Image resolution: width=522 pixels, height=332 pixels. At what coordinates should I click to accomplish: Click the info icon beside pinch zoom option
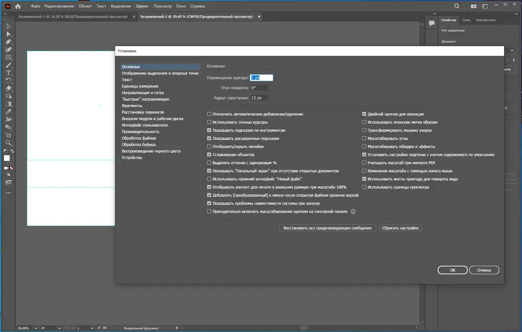coord(353,212)
